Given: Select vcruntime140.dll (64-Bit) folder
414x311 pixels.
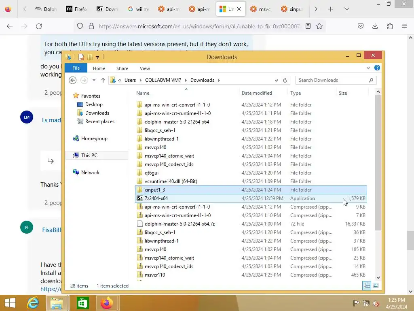Looking at the screenshot, I should (251, 181).
